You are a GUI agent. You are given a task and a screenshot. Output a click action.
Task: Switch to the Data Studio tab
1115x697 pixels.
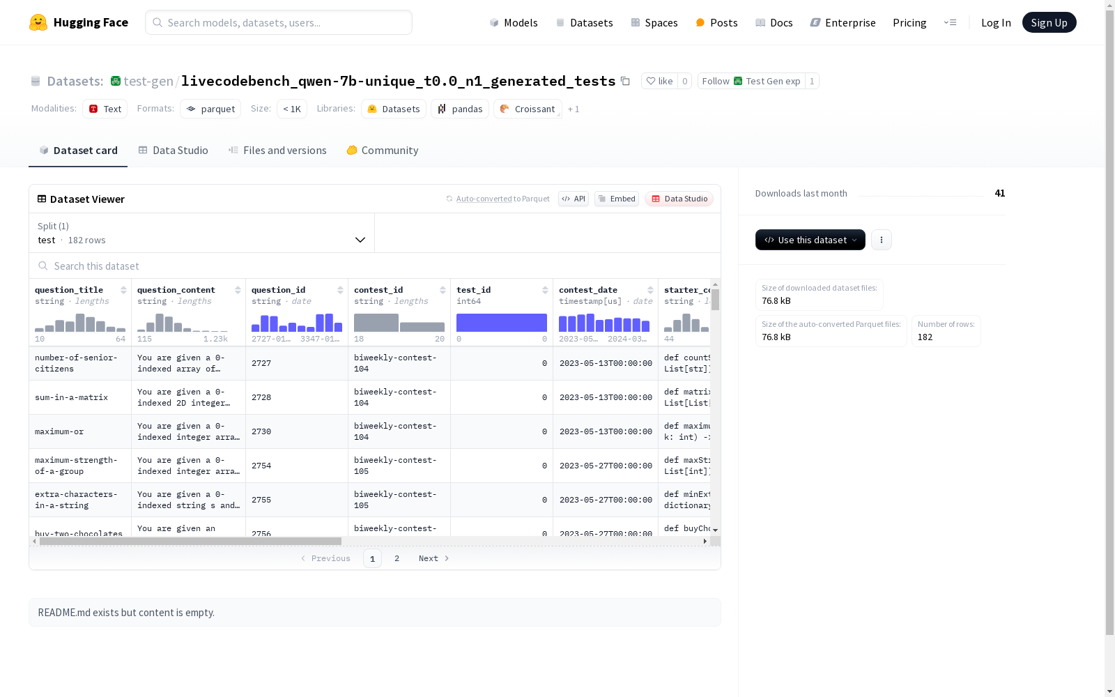pyautogui.click(x=173, y=151)
